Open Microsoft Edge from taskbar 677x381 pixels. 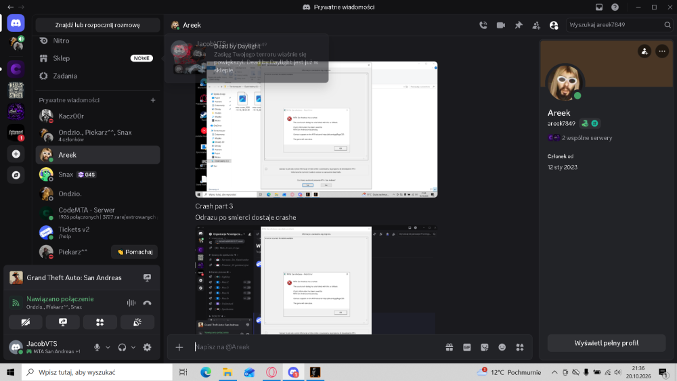pos(206,372)
